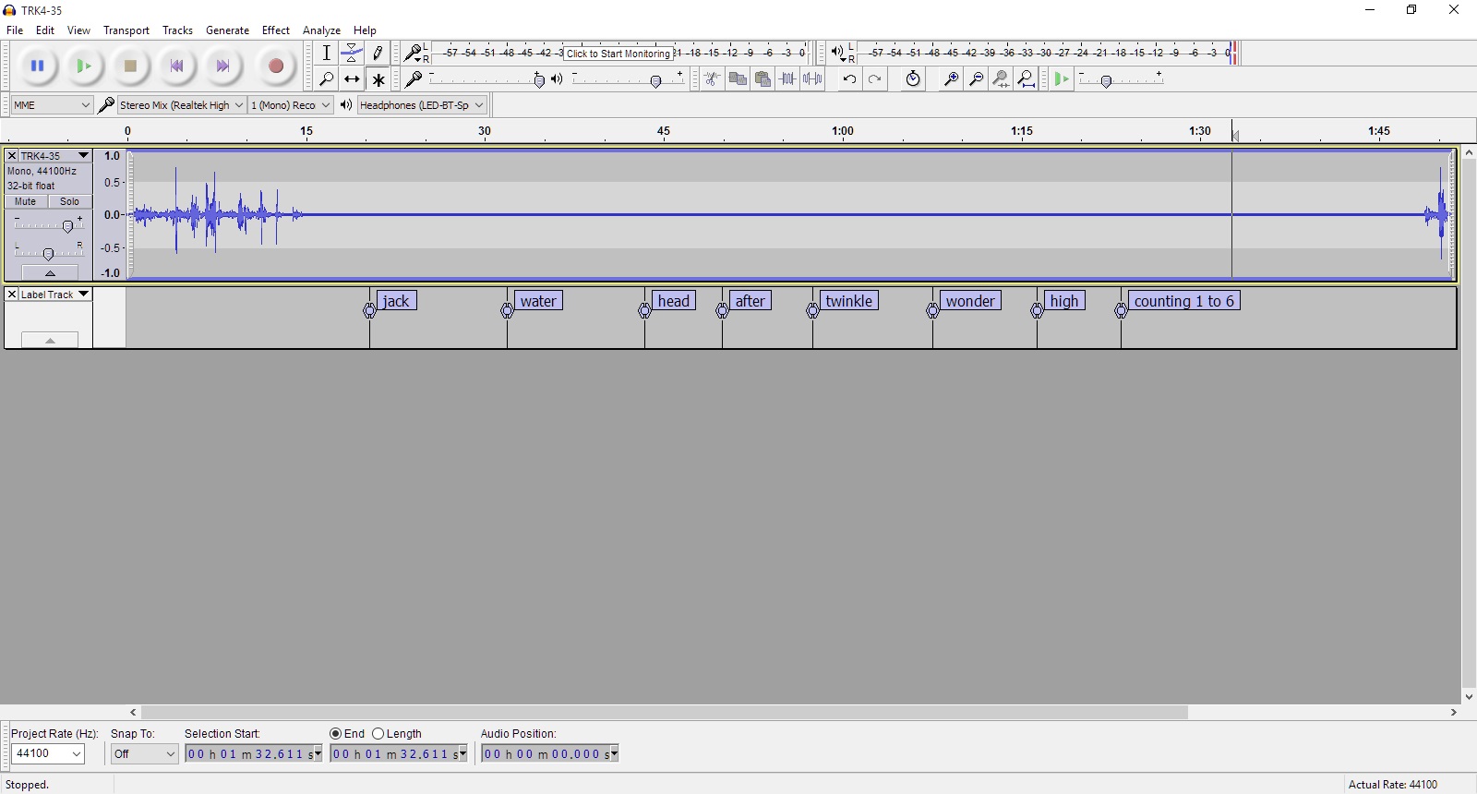Viewport: 1477px width, 794px height.
Task: Select the Draw tool pencil
Action: point(378,54)
